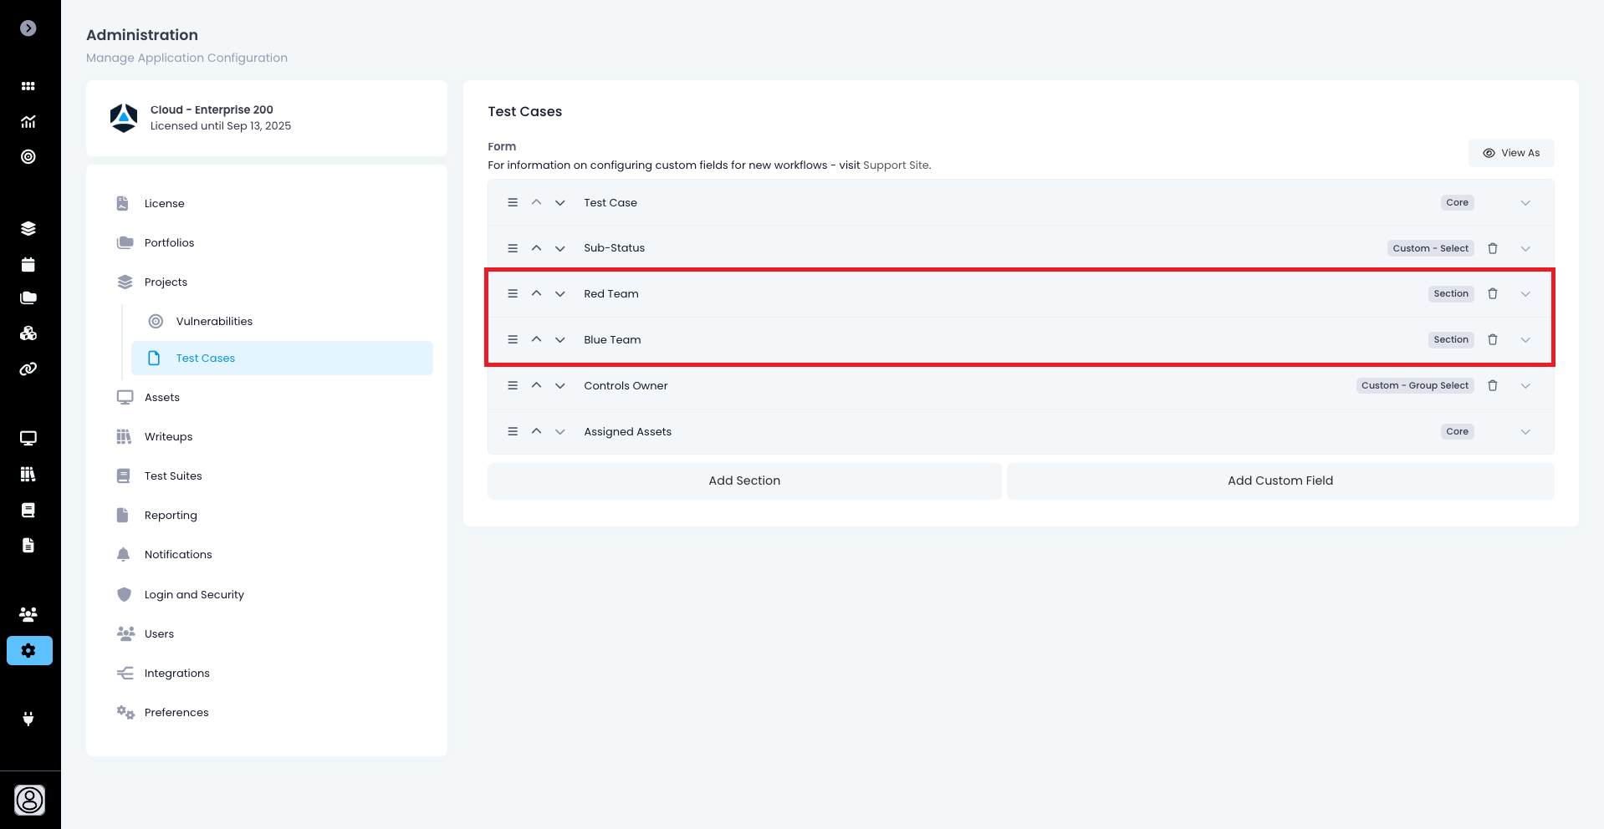Open the Integrations settings page

[x=176, y=674]
